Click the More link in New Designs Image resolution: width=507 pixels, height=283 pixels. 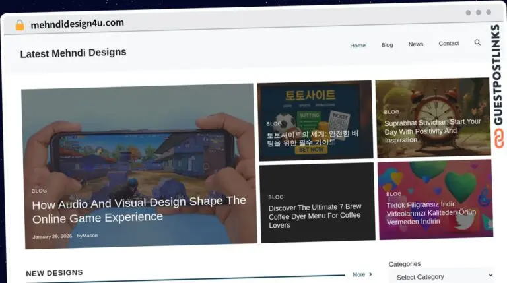(358, 274)
